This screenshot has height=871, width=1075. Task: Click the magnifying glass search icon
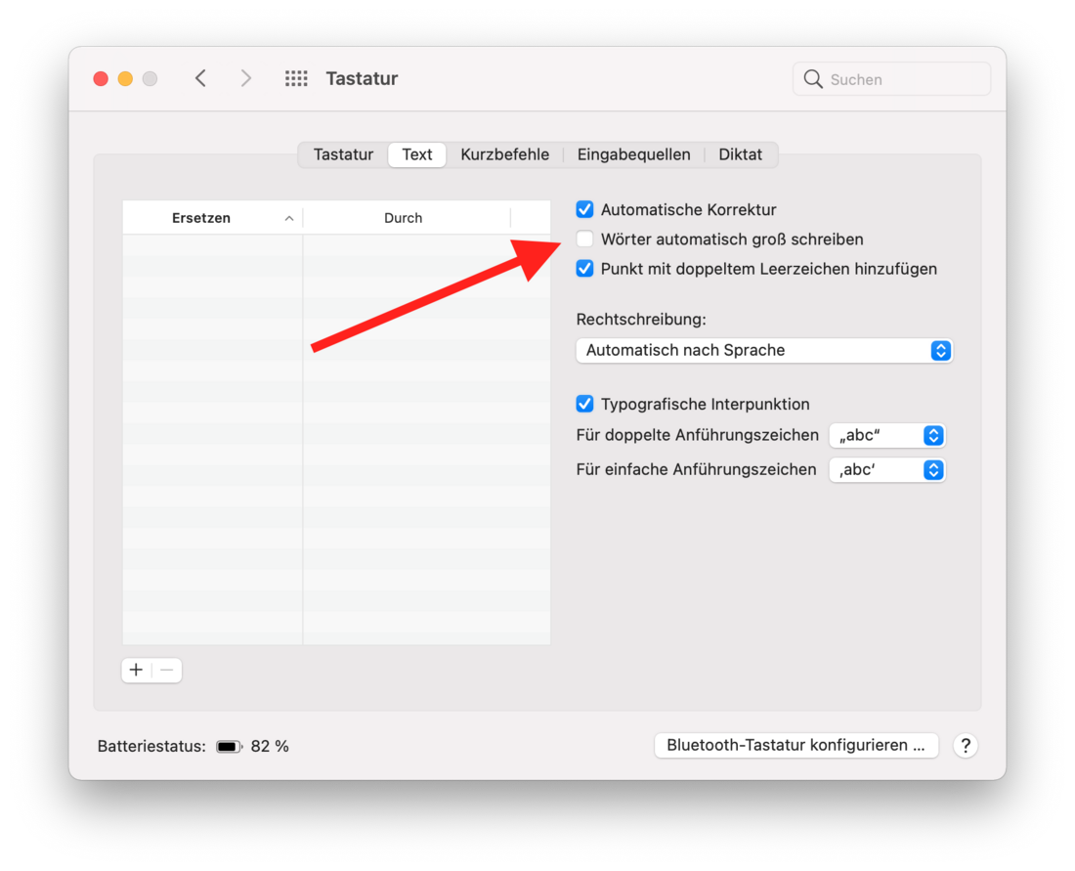(x=813, y=79)
